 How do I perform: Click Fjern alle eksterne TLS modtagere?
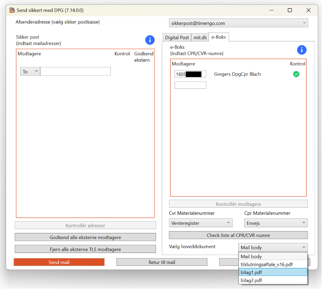point(85,249)
